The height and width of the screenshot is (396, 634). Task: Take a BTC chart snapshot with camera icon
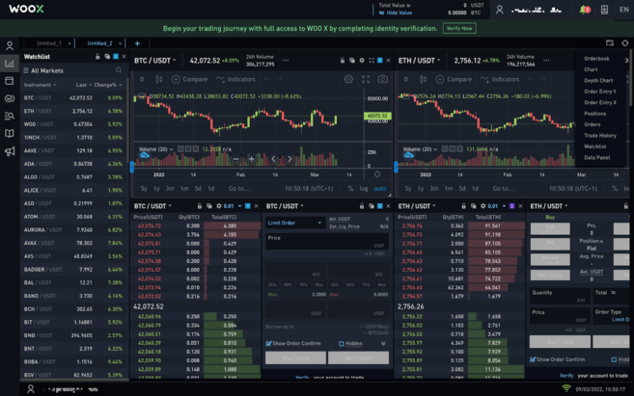(x=382, y=79)
